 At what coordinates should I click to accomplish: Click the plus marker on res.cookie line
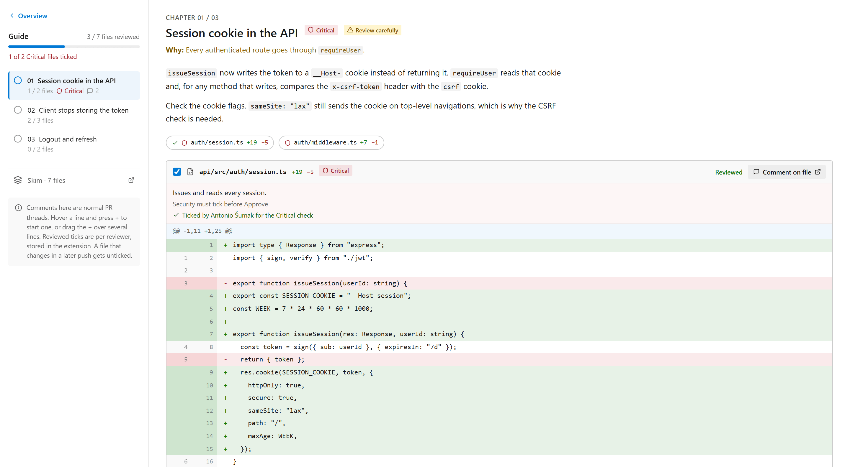[x=226, y=372]
